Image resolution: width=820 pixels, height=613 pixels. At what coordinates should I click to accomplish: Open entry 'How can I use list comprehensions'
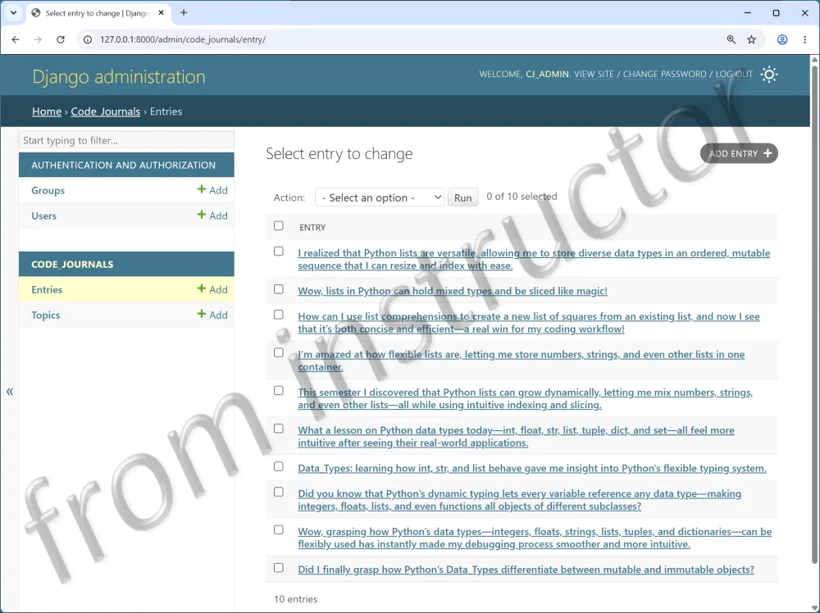(529, 322)
